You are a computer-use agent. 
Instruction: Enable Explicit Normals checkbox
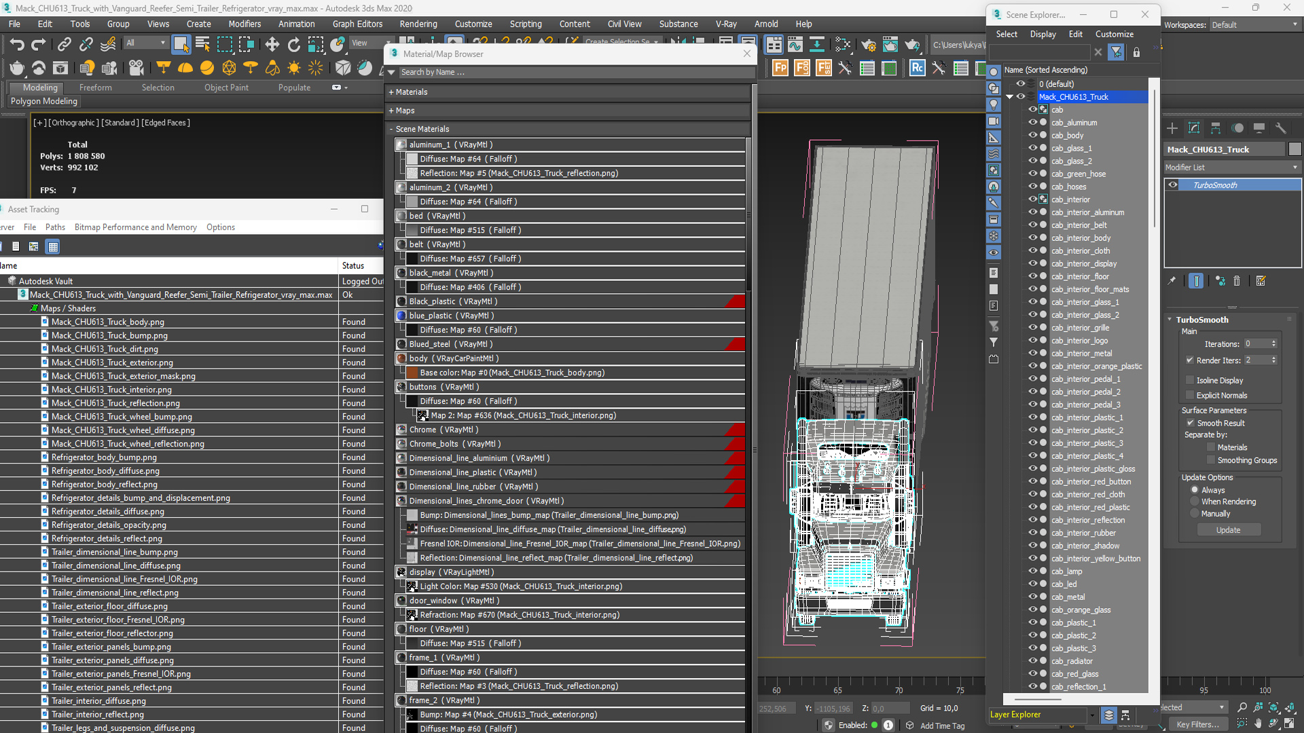1190,395
